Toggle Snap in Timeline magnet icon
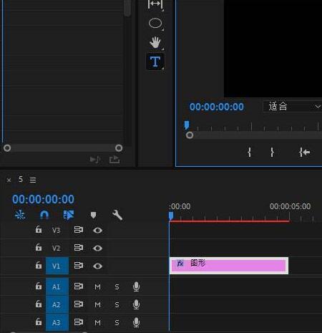 44,215
